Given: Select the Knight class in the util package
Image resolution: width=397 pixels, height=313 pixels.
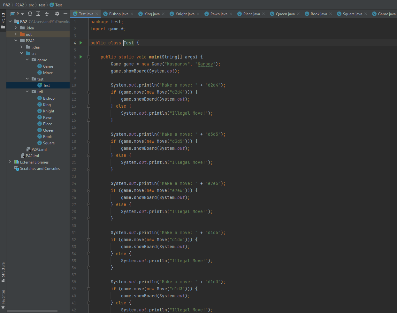Looking at the screenshot, I should pos(49,111).
